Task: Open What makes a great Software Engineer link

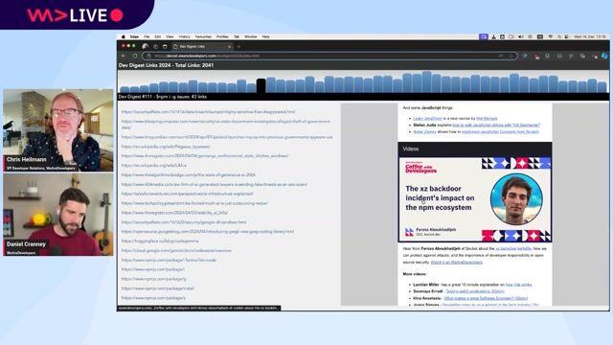Action: pyautogui.click(x=486, y=298)
